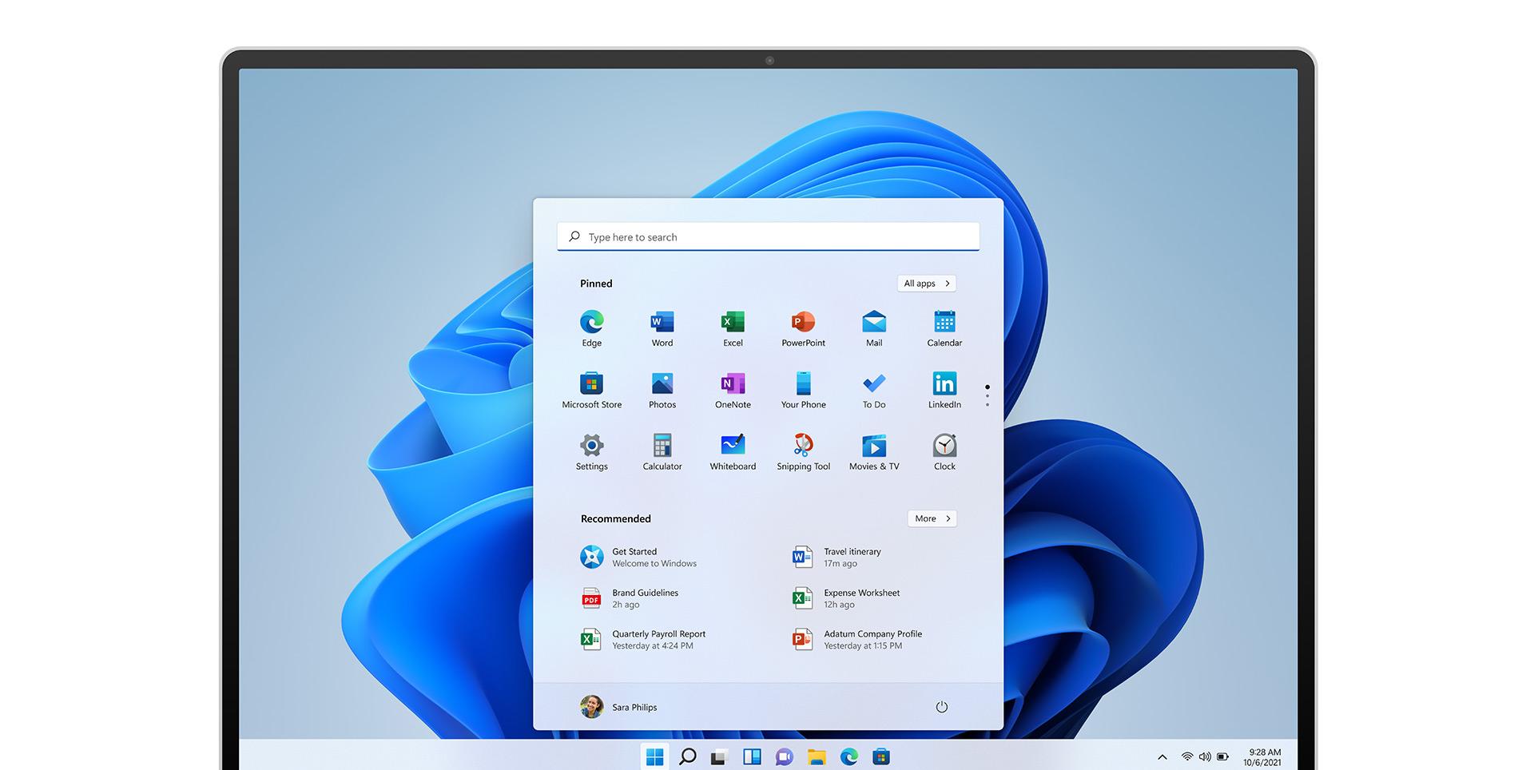Expand All apps list

pos(927,284)
